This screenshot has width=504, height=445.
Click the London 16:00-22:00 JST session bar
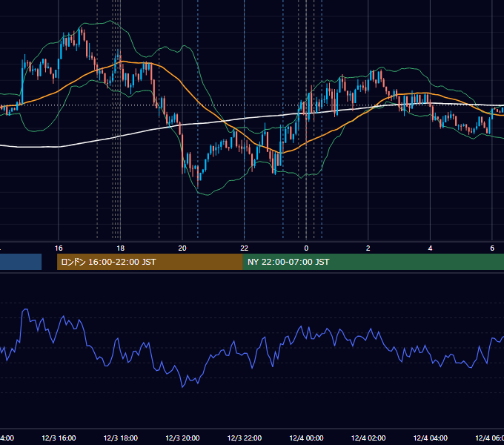tap(150, 262)
